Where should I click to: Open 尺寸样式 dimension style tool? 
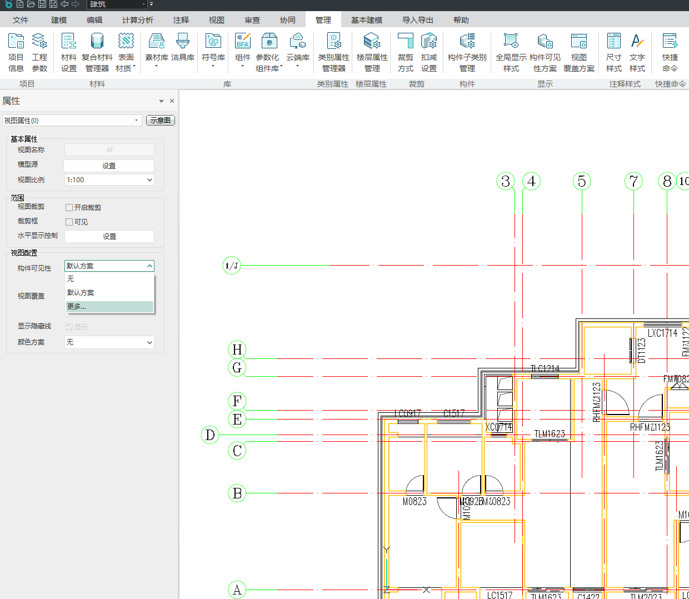[613, 52]
